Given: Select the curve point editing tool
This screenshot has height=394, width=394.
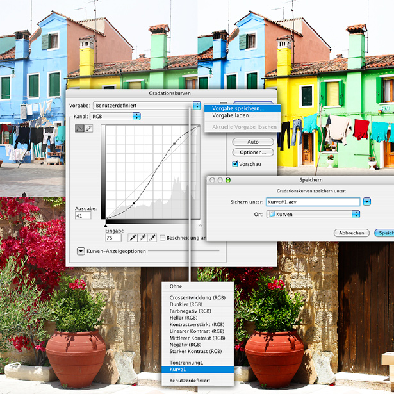Looking at the screenshot, I should point(79,128).
